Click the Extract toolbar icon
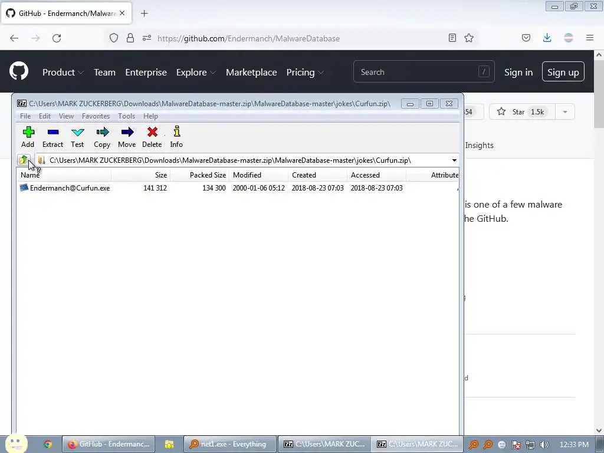Viewport: 604px width, 453px height. point(52,137)
